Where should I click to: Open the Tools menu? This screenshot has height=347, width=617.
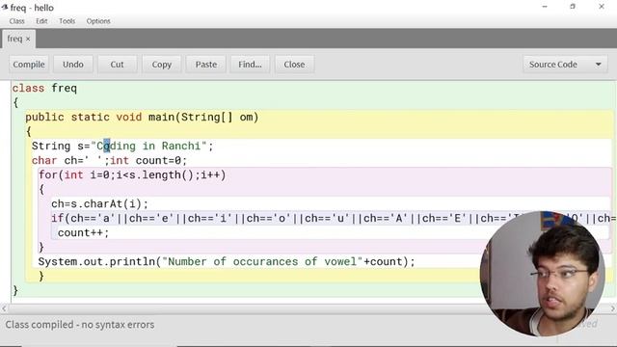coord(67,21)
